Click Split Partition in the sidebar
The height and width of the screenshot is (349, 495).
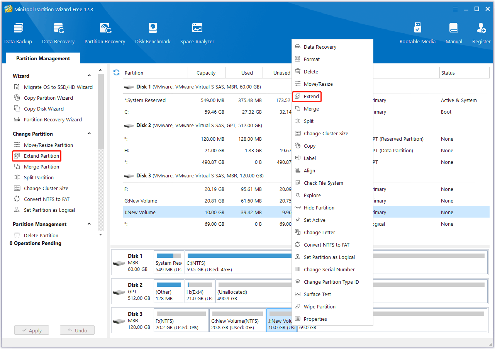(34, 177)
